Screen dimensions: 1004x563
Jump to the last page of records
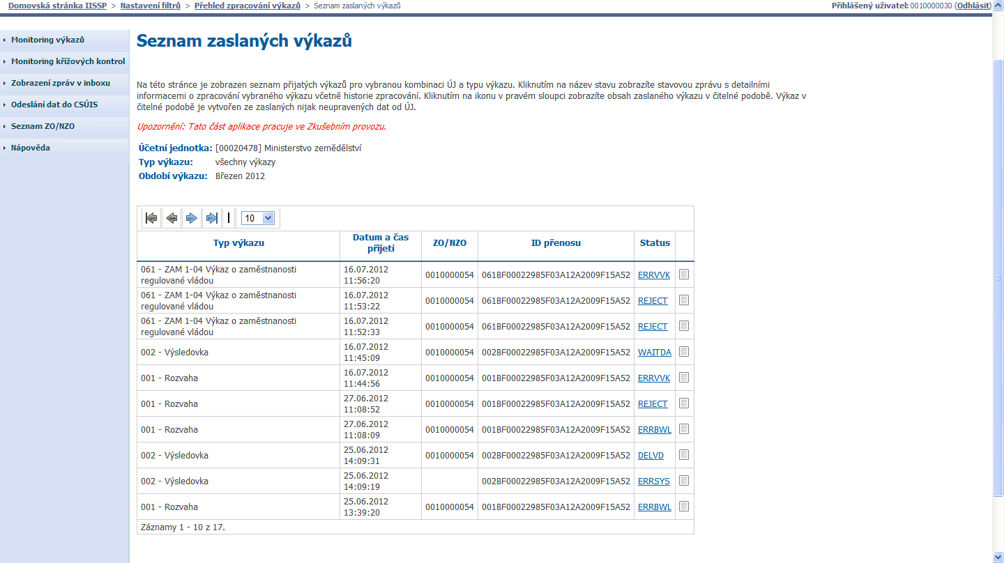[x=211, y=218]
